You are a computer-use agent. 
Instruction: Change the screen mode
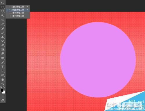(2, 101)
